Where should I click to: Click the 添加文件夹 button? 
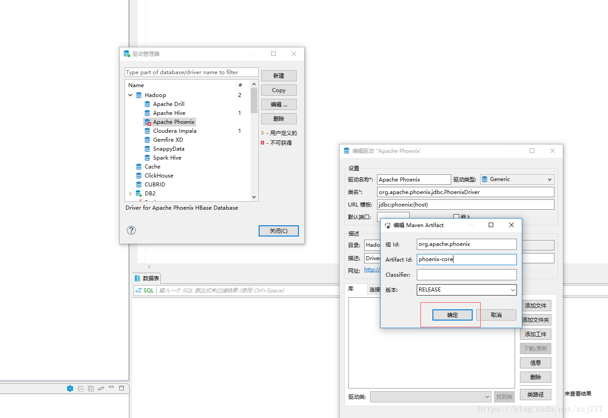(x=536, y=320)
